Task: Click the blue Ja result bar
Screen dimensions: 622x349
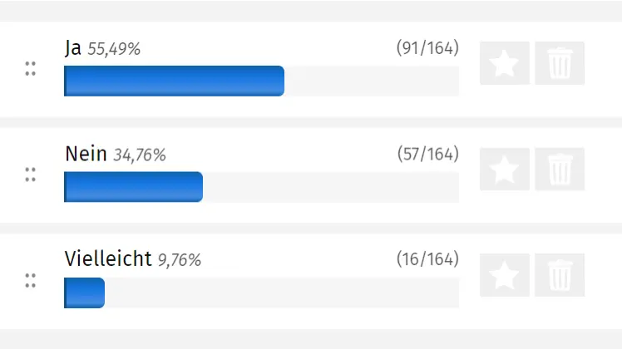Action: click(174, 81)
